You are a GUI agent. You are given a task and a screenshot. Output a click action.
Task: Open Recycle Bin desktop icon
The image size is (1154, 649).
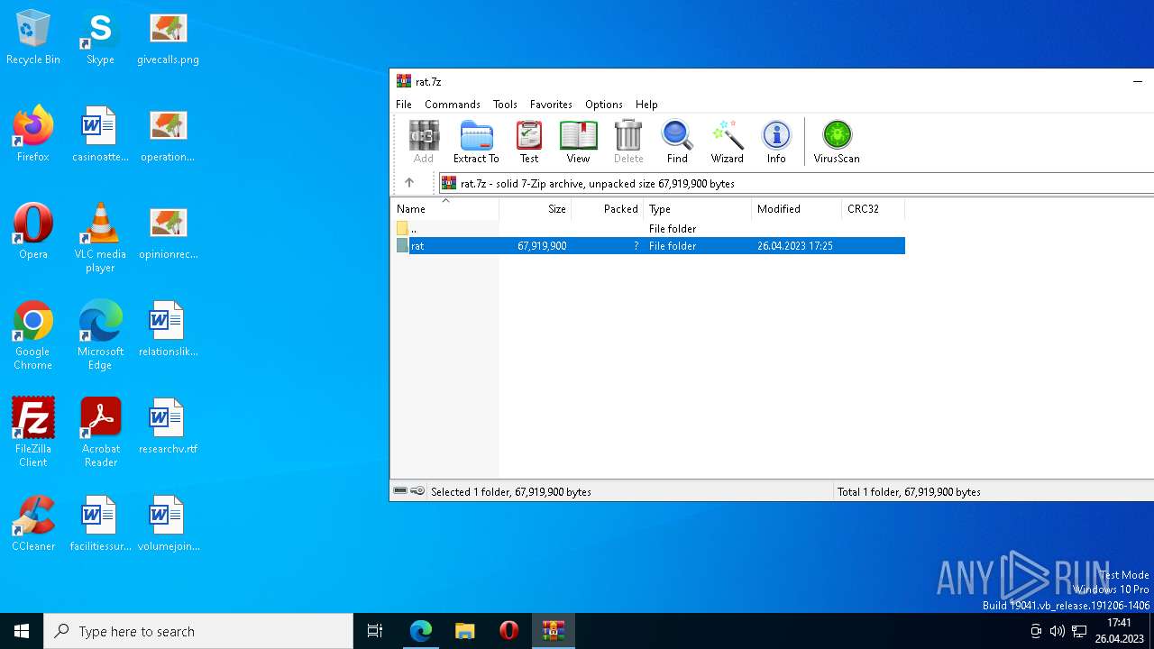[x=33, y=38]
